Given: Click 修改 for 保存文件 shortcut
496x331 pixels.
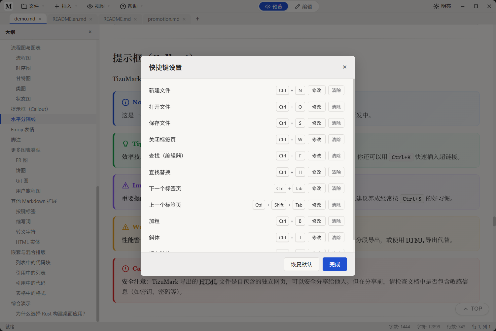Looking at the screenshot, I should coord(317,123).
